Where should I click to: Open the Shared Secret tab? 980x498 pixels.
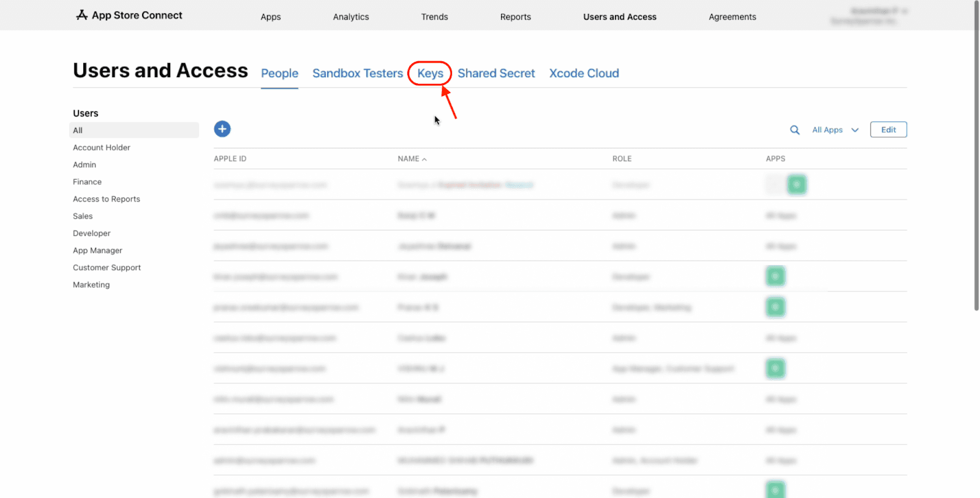(496, 74)
